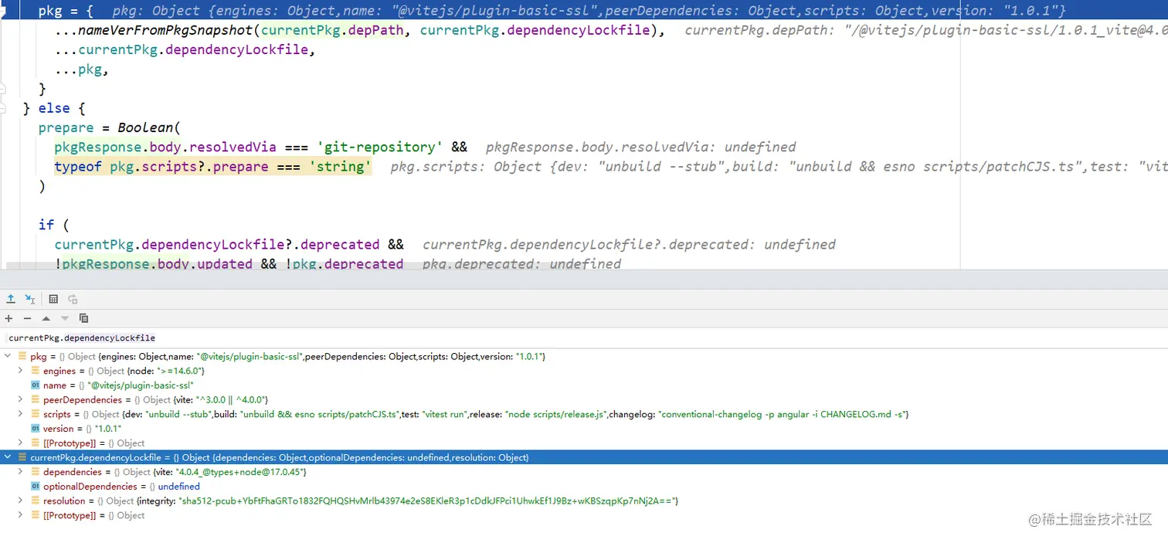This screenshot has height=543, width=1168.
Task: Expand the resolution object node
Action: point(21,501)
